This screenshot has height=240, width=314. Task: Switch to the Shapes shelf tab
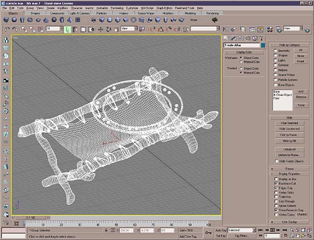35,13
